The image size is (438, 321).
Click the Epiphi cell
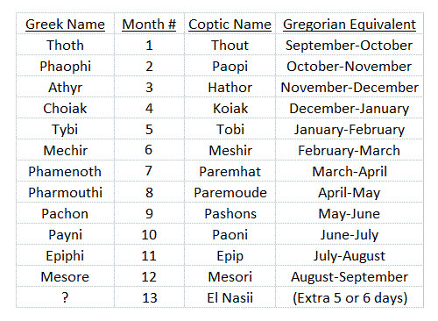coord(65,255)
